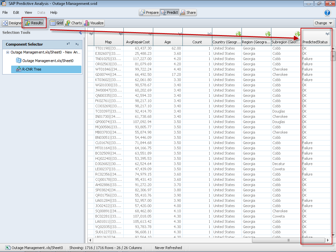Collapse the Selection Tools panel chevron
336x252 pixels.
click(80, 32)
